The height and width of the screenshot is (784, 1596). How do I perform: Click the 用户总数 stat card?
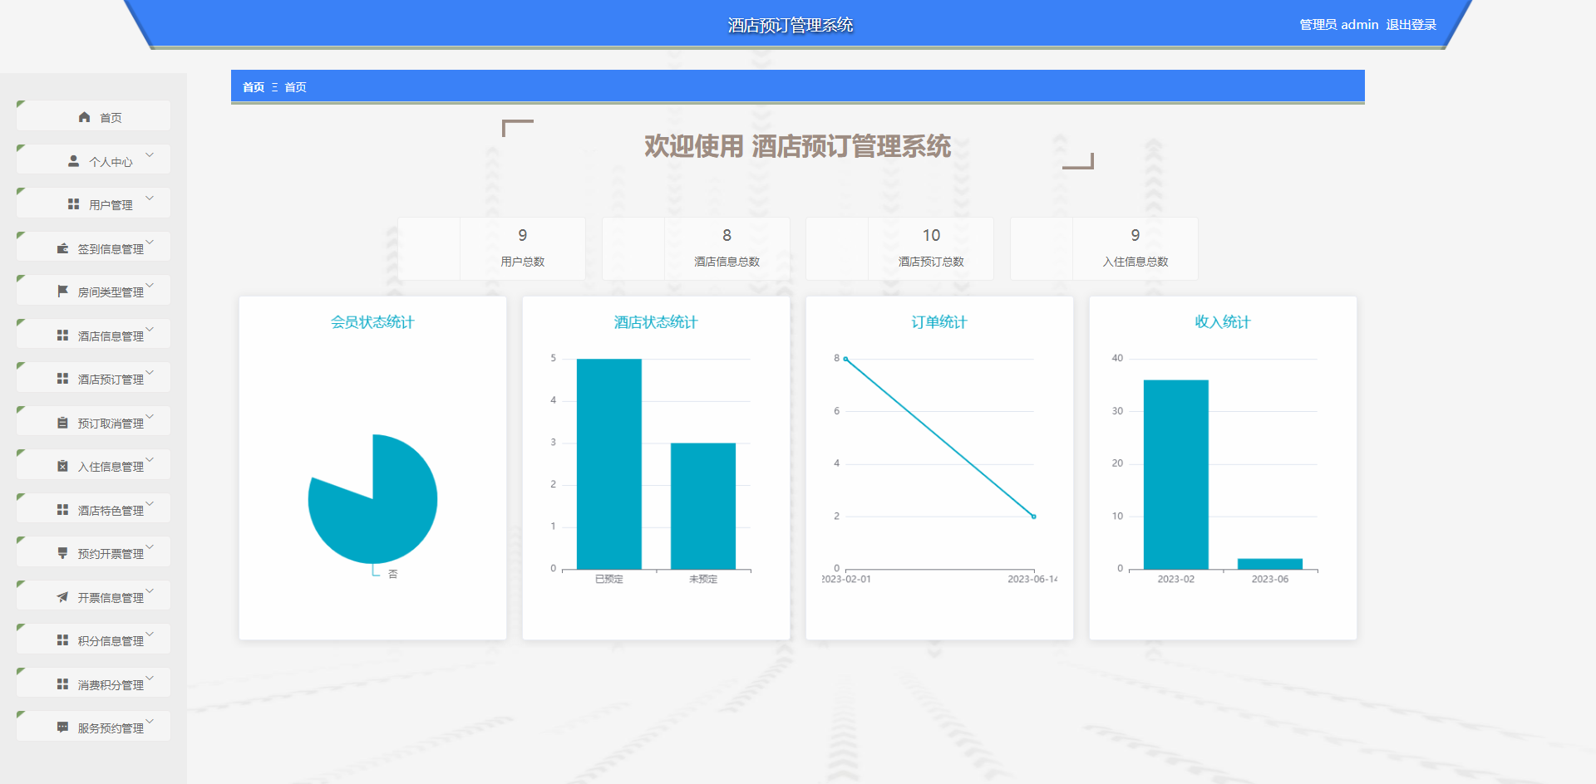click(x=491, y=248)
